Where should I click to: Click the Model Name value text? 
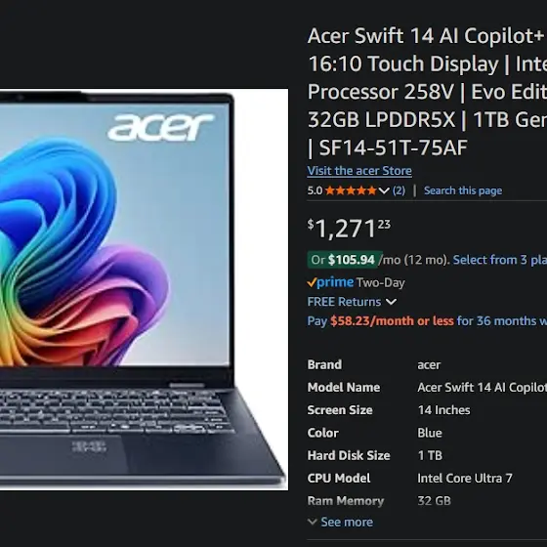(483, 387)
